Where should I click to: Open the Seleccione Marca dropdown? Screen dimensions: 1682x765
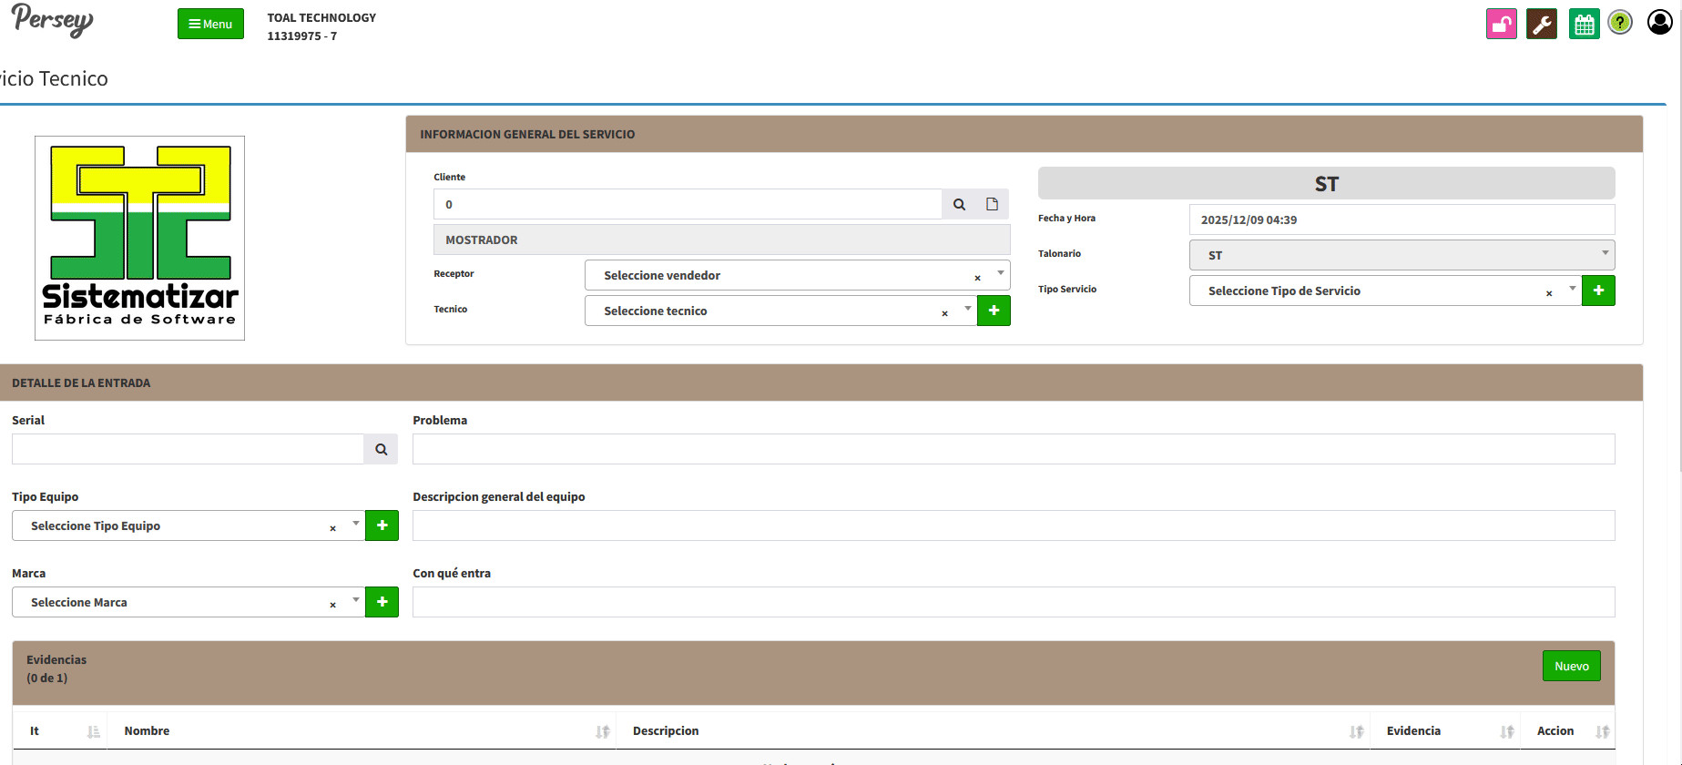pos(355,601)
